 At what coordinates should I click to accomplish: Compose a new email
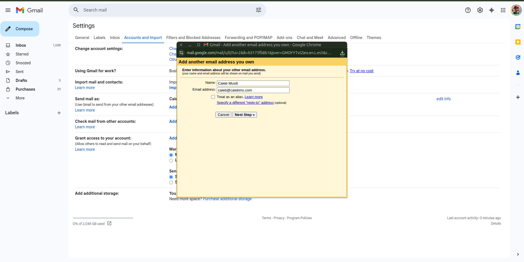[x=20, y=29]
